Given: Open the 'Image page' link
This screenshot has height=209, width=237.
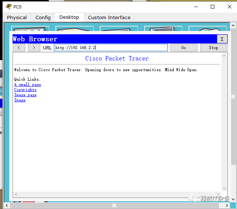Looking at the screenshot, I should pos(25,95).
